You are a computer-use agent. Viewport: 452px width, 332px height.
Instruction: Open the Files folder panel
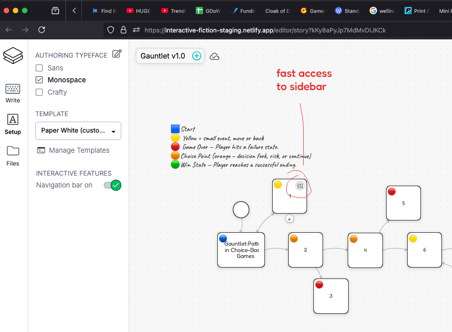13,156
